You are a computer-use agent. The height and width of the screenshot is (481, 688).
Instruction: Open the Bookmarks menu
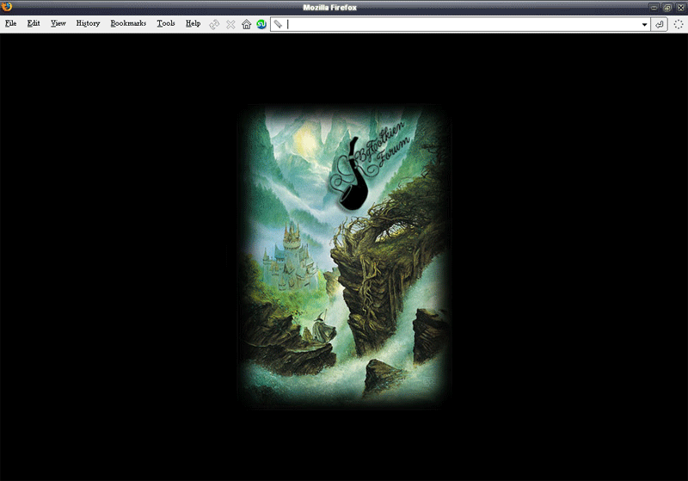[x=128, y=23]
